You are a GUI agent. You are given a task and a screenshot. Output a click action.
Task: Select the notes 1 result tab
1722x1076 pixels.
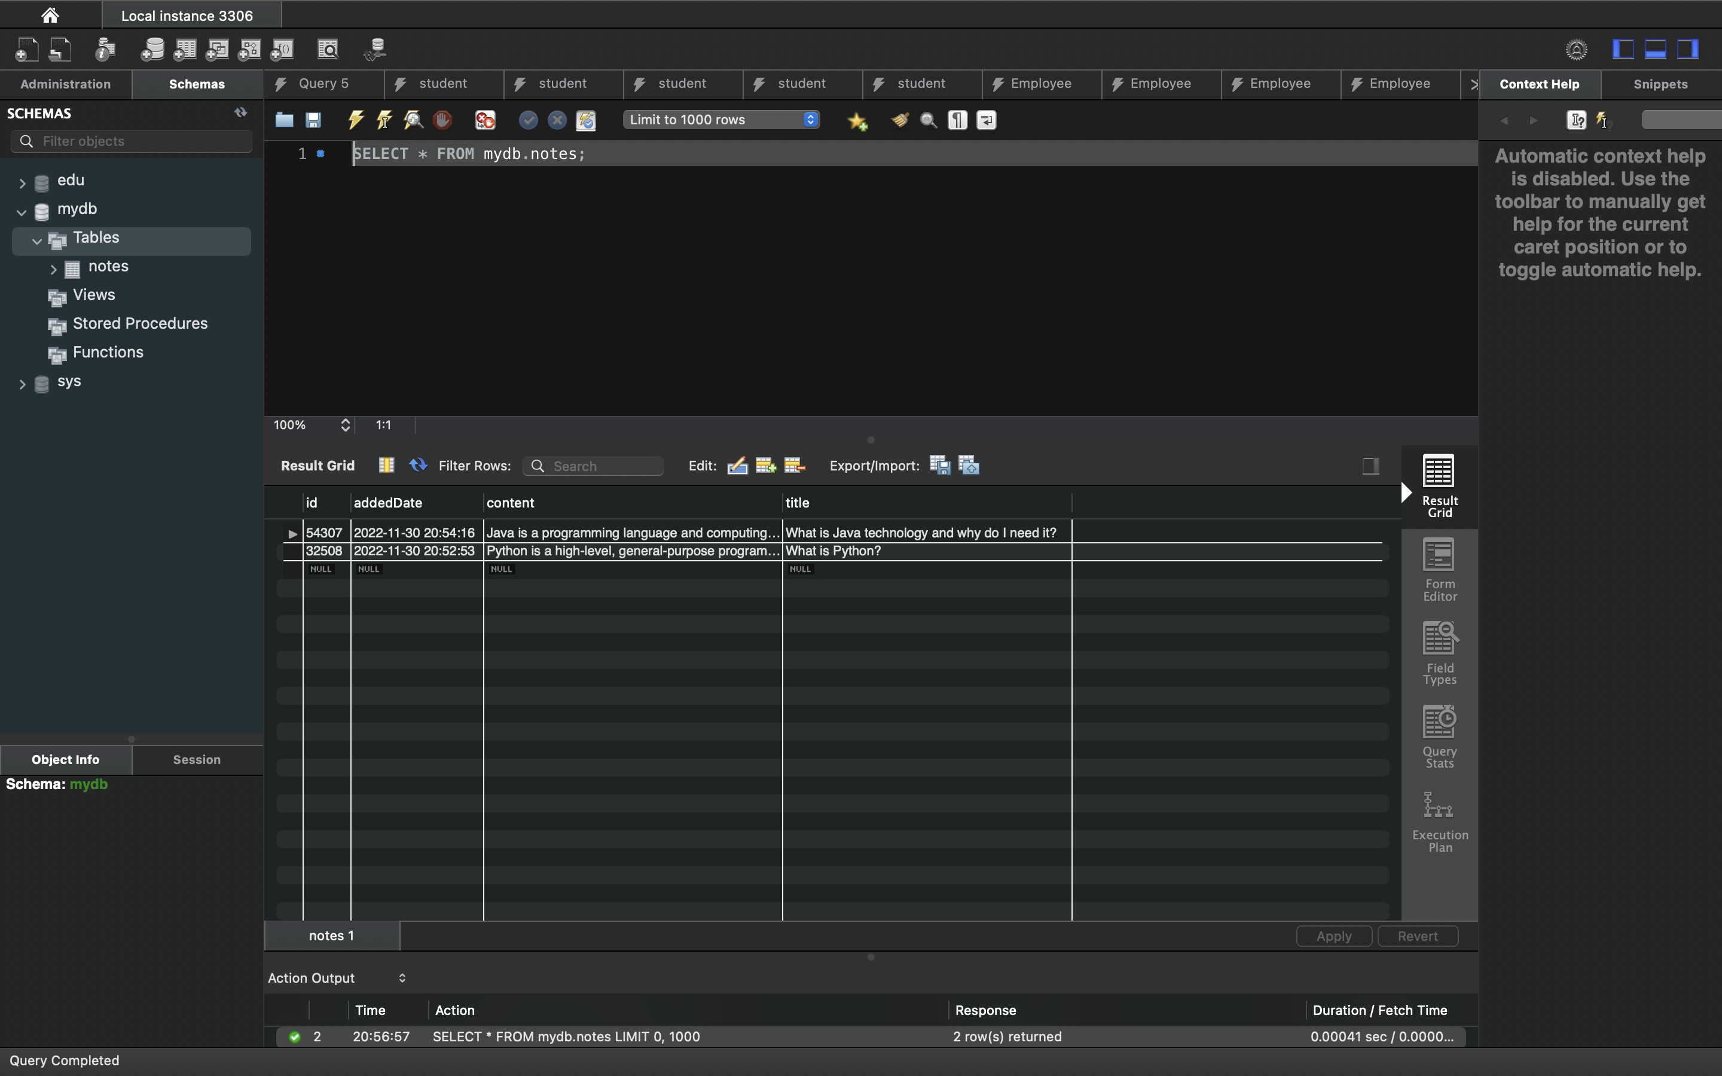click(332, 935)
